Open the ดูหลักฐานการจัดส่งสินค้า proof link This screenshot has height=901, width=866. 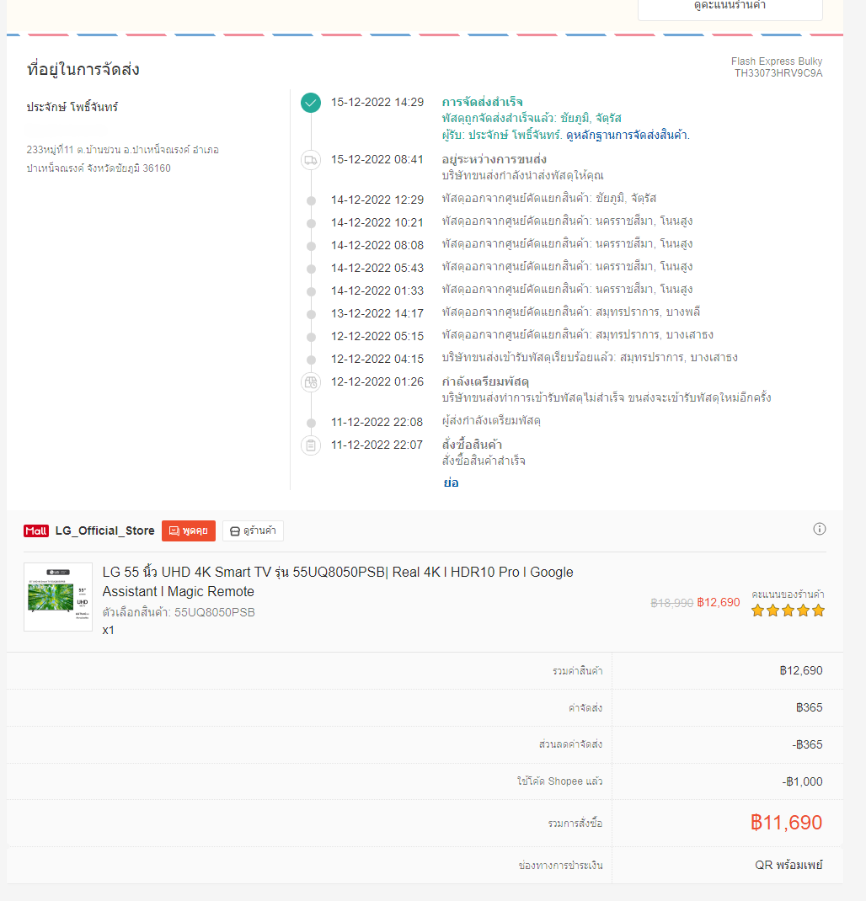click(627, 136)
